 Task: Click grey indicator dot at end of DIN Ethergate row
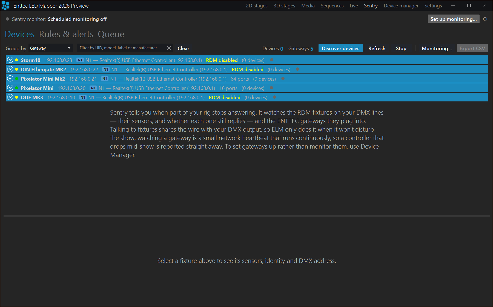(297, 69)
